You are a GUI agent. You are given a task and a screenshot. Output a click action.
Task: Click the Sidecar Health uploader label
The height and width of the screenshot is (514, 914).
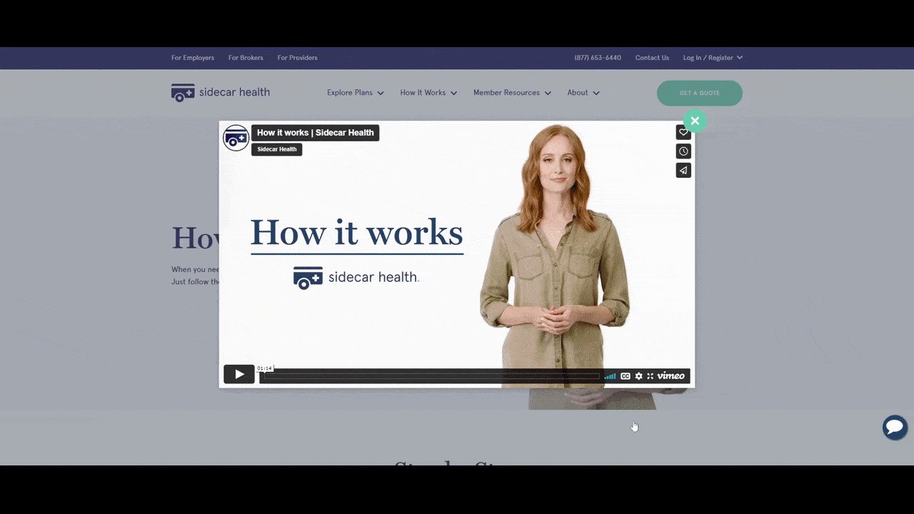[x=277, y=149]
